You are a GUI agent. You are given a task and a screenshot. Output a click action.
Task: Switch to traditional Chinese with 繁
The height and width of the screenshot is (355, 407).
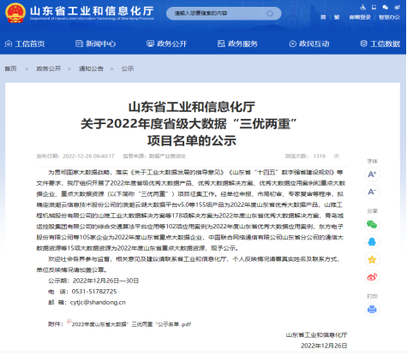337,17
